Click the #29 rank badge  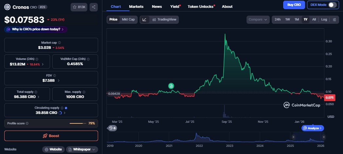click(x=42, y=7)
